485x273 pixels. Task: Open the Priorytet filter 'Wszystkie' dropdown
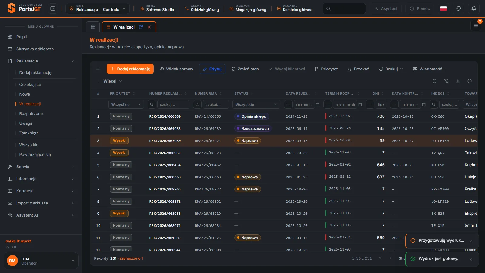point(126,104)
